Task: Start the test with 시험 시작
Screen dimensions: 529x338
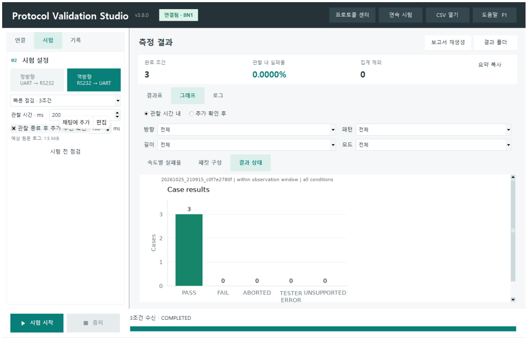Action: (x=37, y=323)
